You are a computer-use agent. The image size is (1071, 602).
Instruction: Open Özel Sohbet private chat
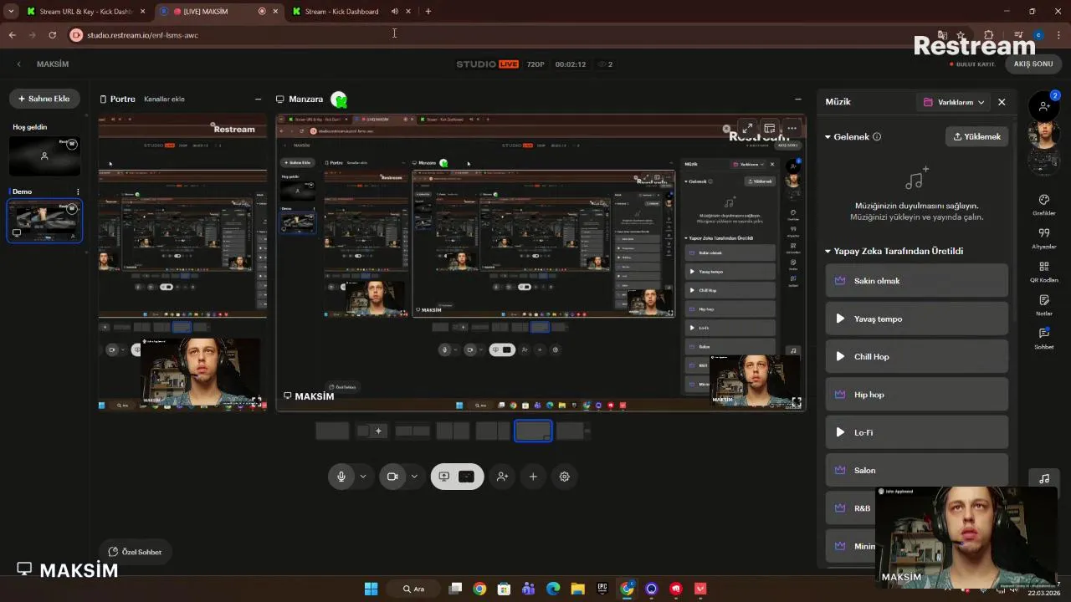[x=135, y=552]
